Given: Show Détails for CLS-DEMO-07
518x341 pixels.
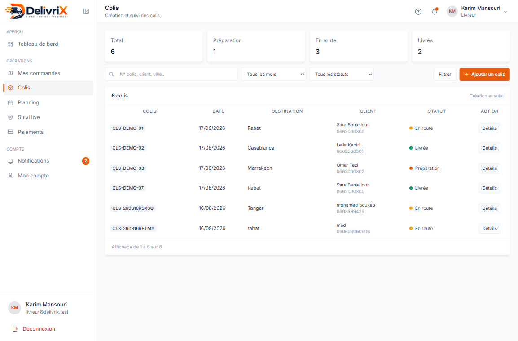Looking at the screenshot, I should click(x=489, y=188).
